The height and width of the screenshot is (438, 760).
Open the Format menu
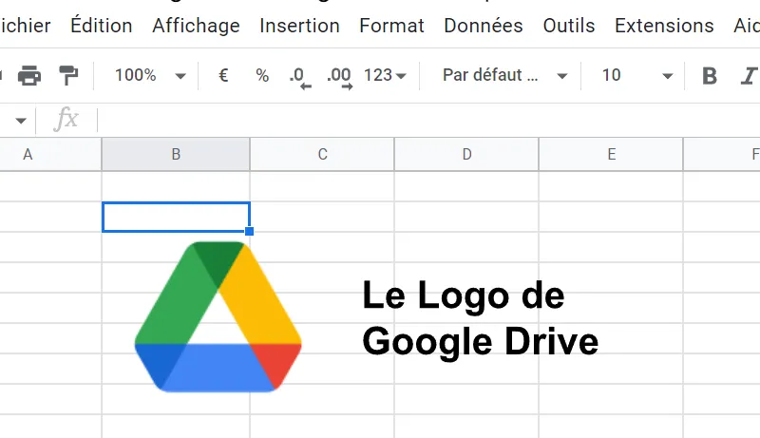pos(391,26)
